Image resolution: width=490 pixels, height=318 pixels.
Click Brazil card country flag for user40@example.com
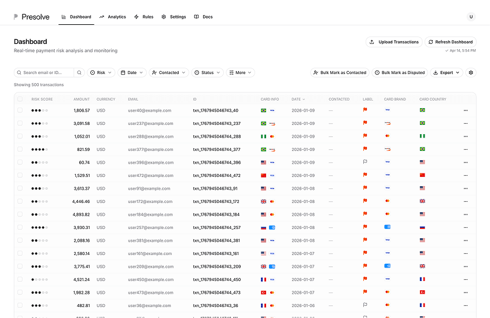click(x=422, y=110)
